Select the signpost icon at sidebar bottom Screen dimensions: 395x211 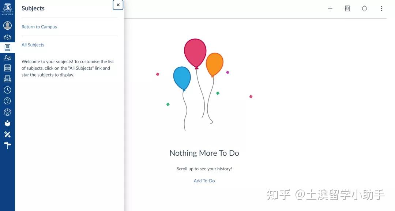(7, 145)
